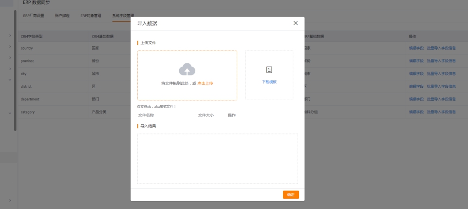This screenshot has width=468, height=209.
Task: Click 编辑字段 in the city row
Action: (416, 74)
